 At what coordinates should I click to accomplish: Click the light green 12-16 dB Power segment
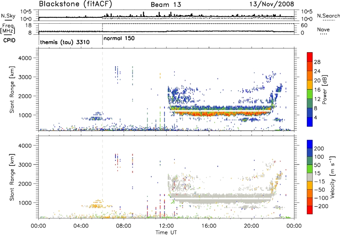[310, 94]
